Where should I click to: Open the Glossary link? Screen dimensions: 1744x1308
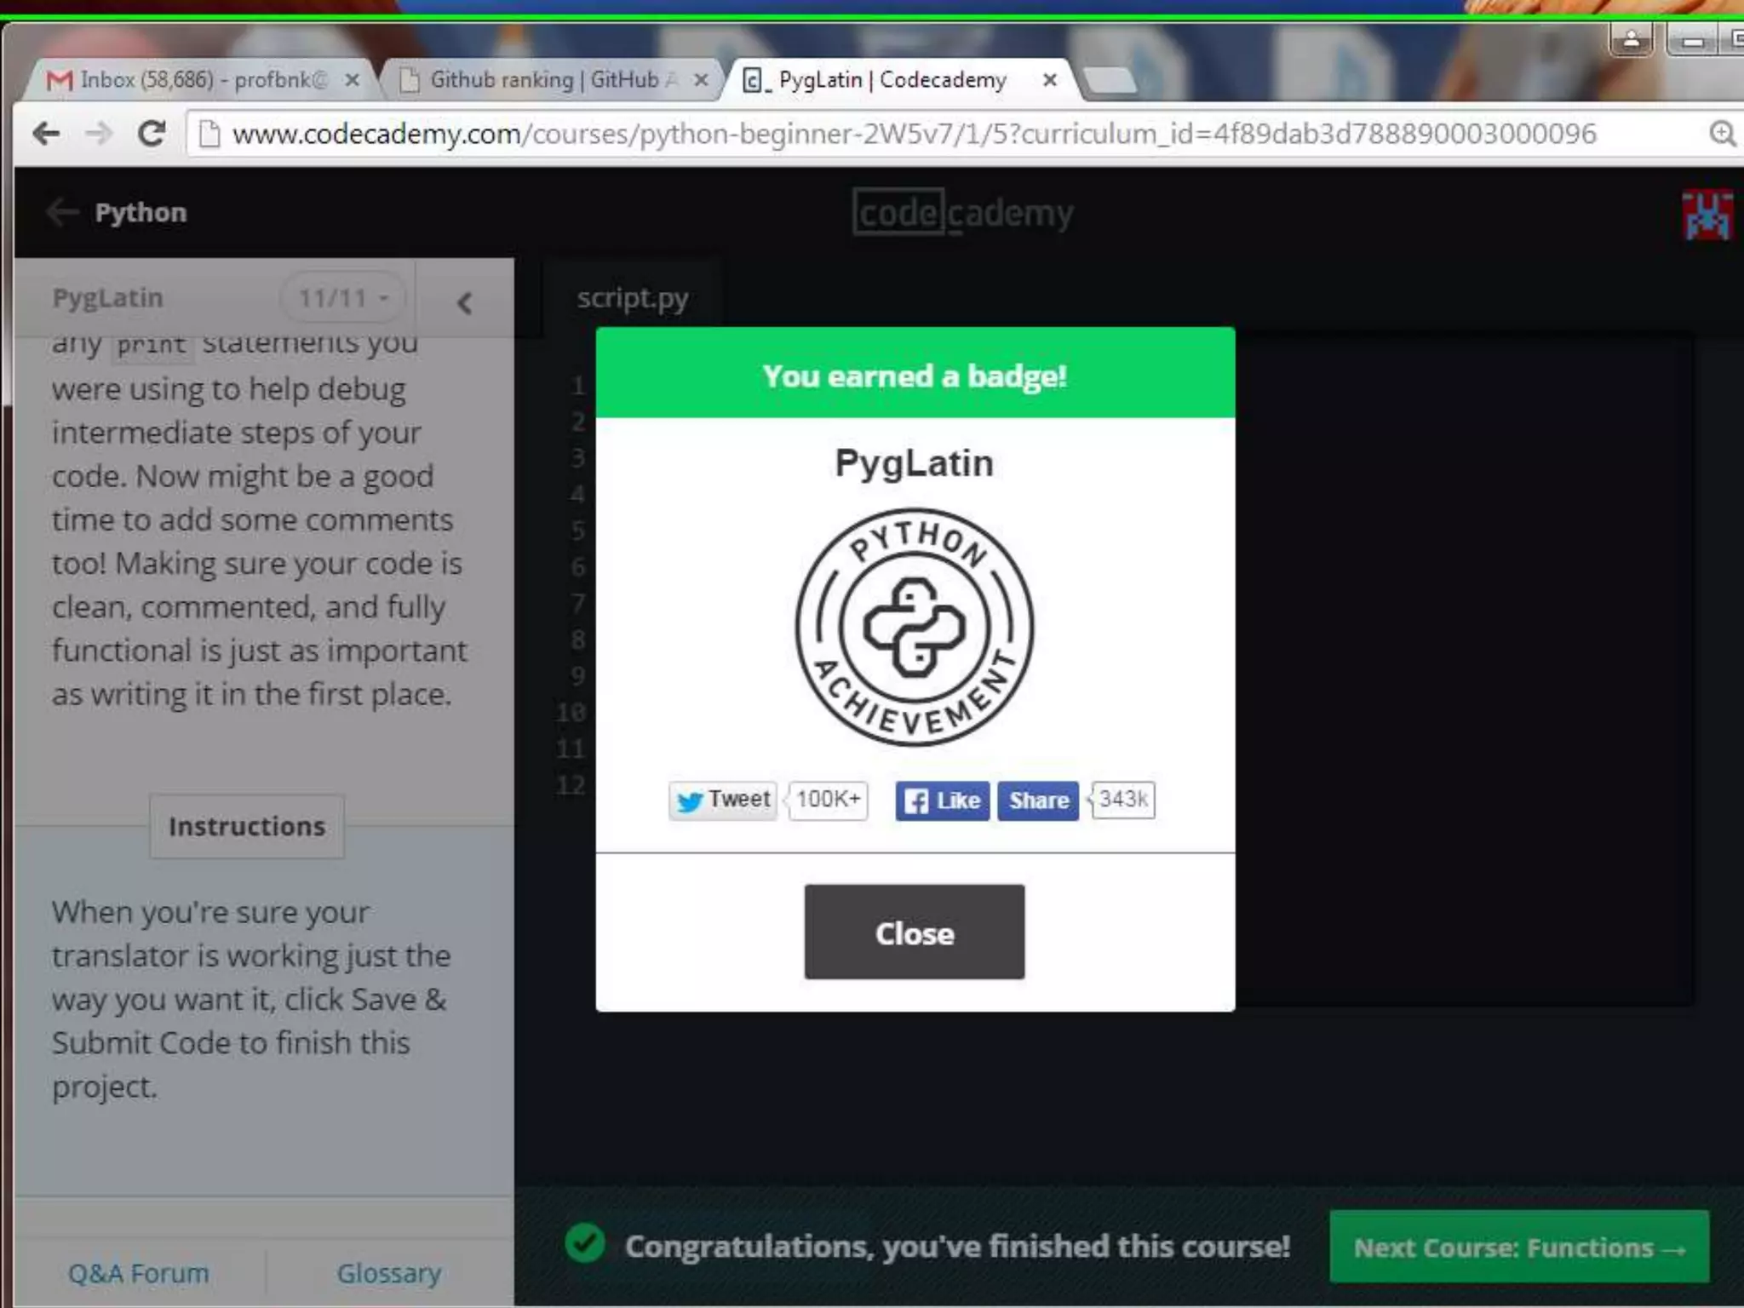pyautogui.click(x=389, y=1273)
